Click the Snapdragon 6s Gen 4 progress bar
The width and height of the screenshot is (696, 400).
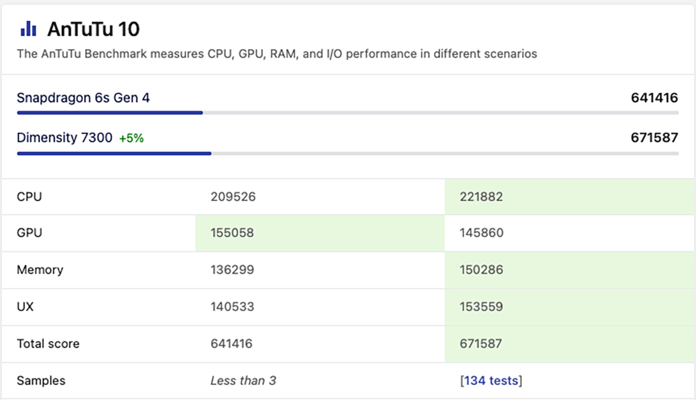point(110,112)
